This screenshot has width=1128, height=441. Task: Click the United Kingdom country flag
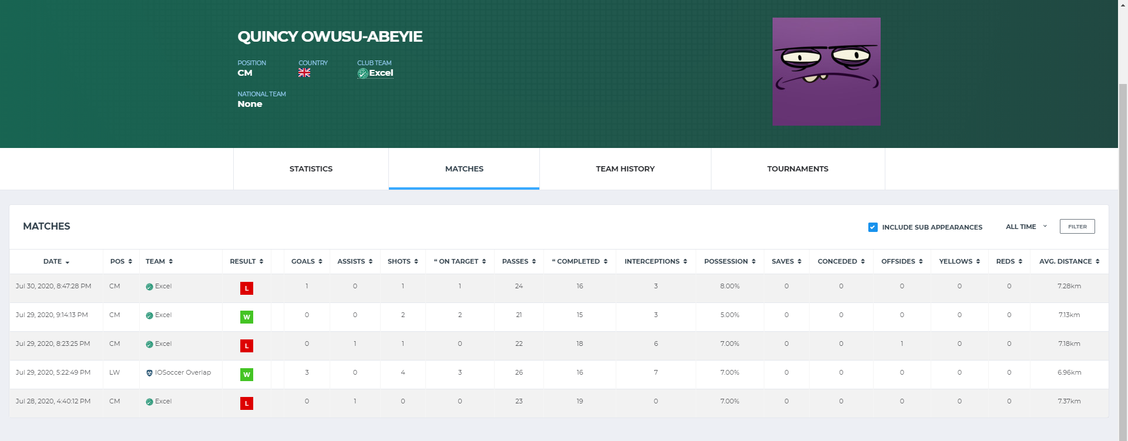pos(304,73)
